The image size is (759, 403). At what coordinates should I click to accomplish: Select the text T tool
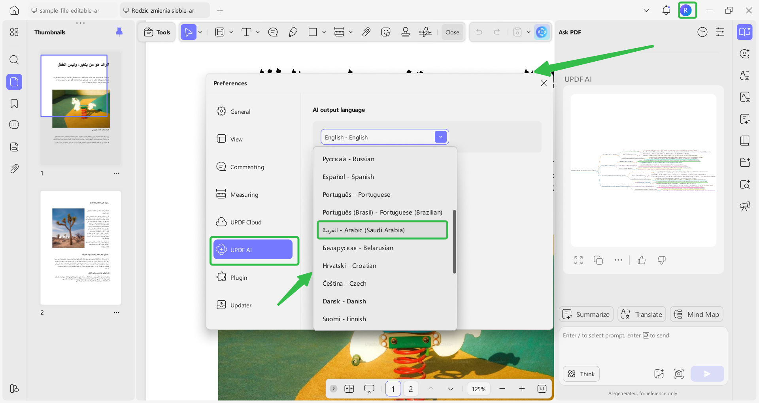pos(246,32)
